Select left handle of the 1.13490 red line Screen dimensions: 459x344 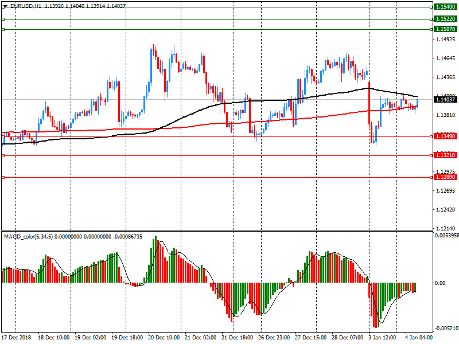pyautogui.click(x=3, y=136)
